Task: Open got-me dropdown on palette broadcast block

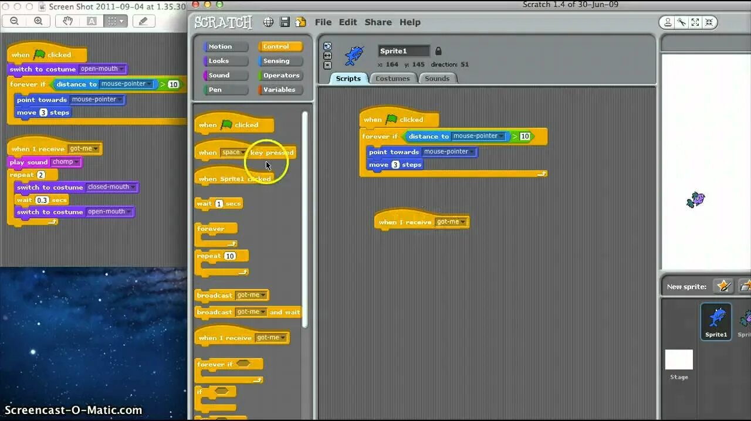Action: pos(263,295)
